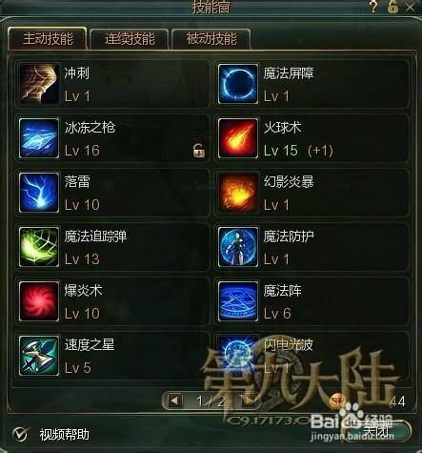Toggle the 视频帮助 video help checkbox
422x453 pixels.
pos(21,434)
